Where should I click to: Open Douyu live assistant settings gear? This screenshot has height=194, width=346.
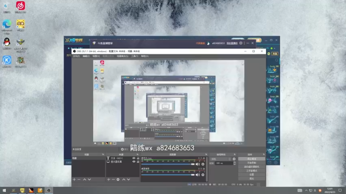pos(241,43)
